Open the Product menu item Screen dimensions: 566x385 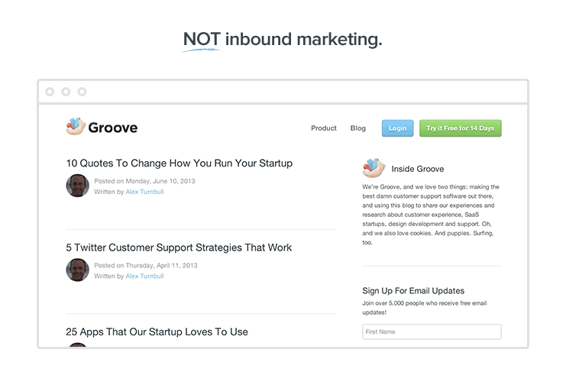323,128
